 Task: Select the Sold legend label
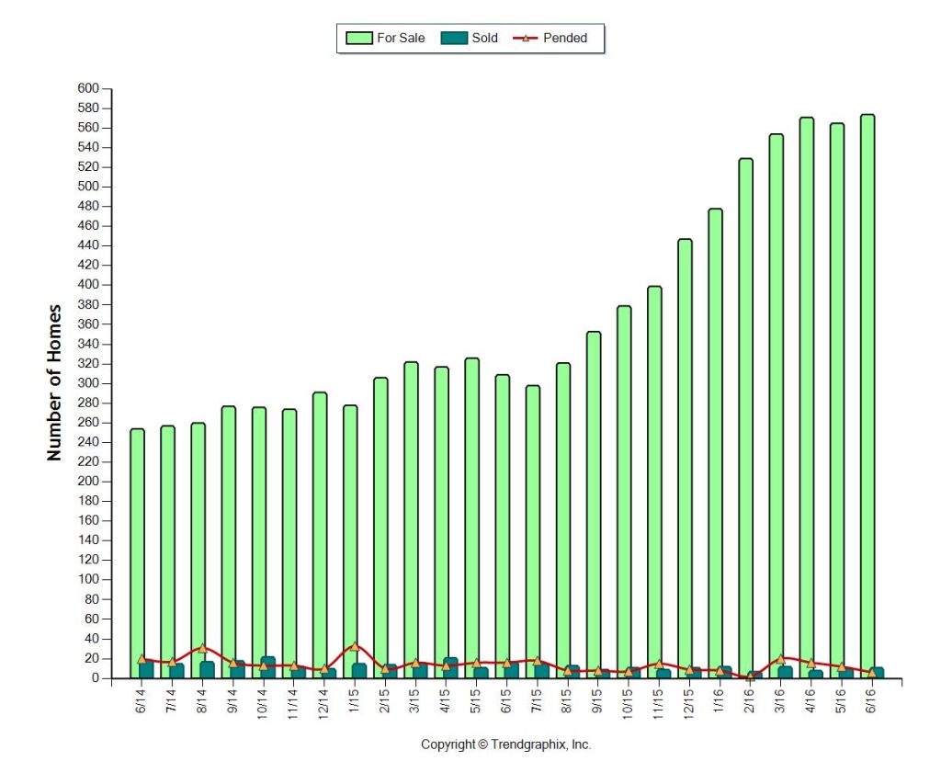[484, 38]
